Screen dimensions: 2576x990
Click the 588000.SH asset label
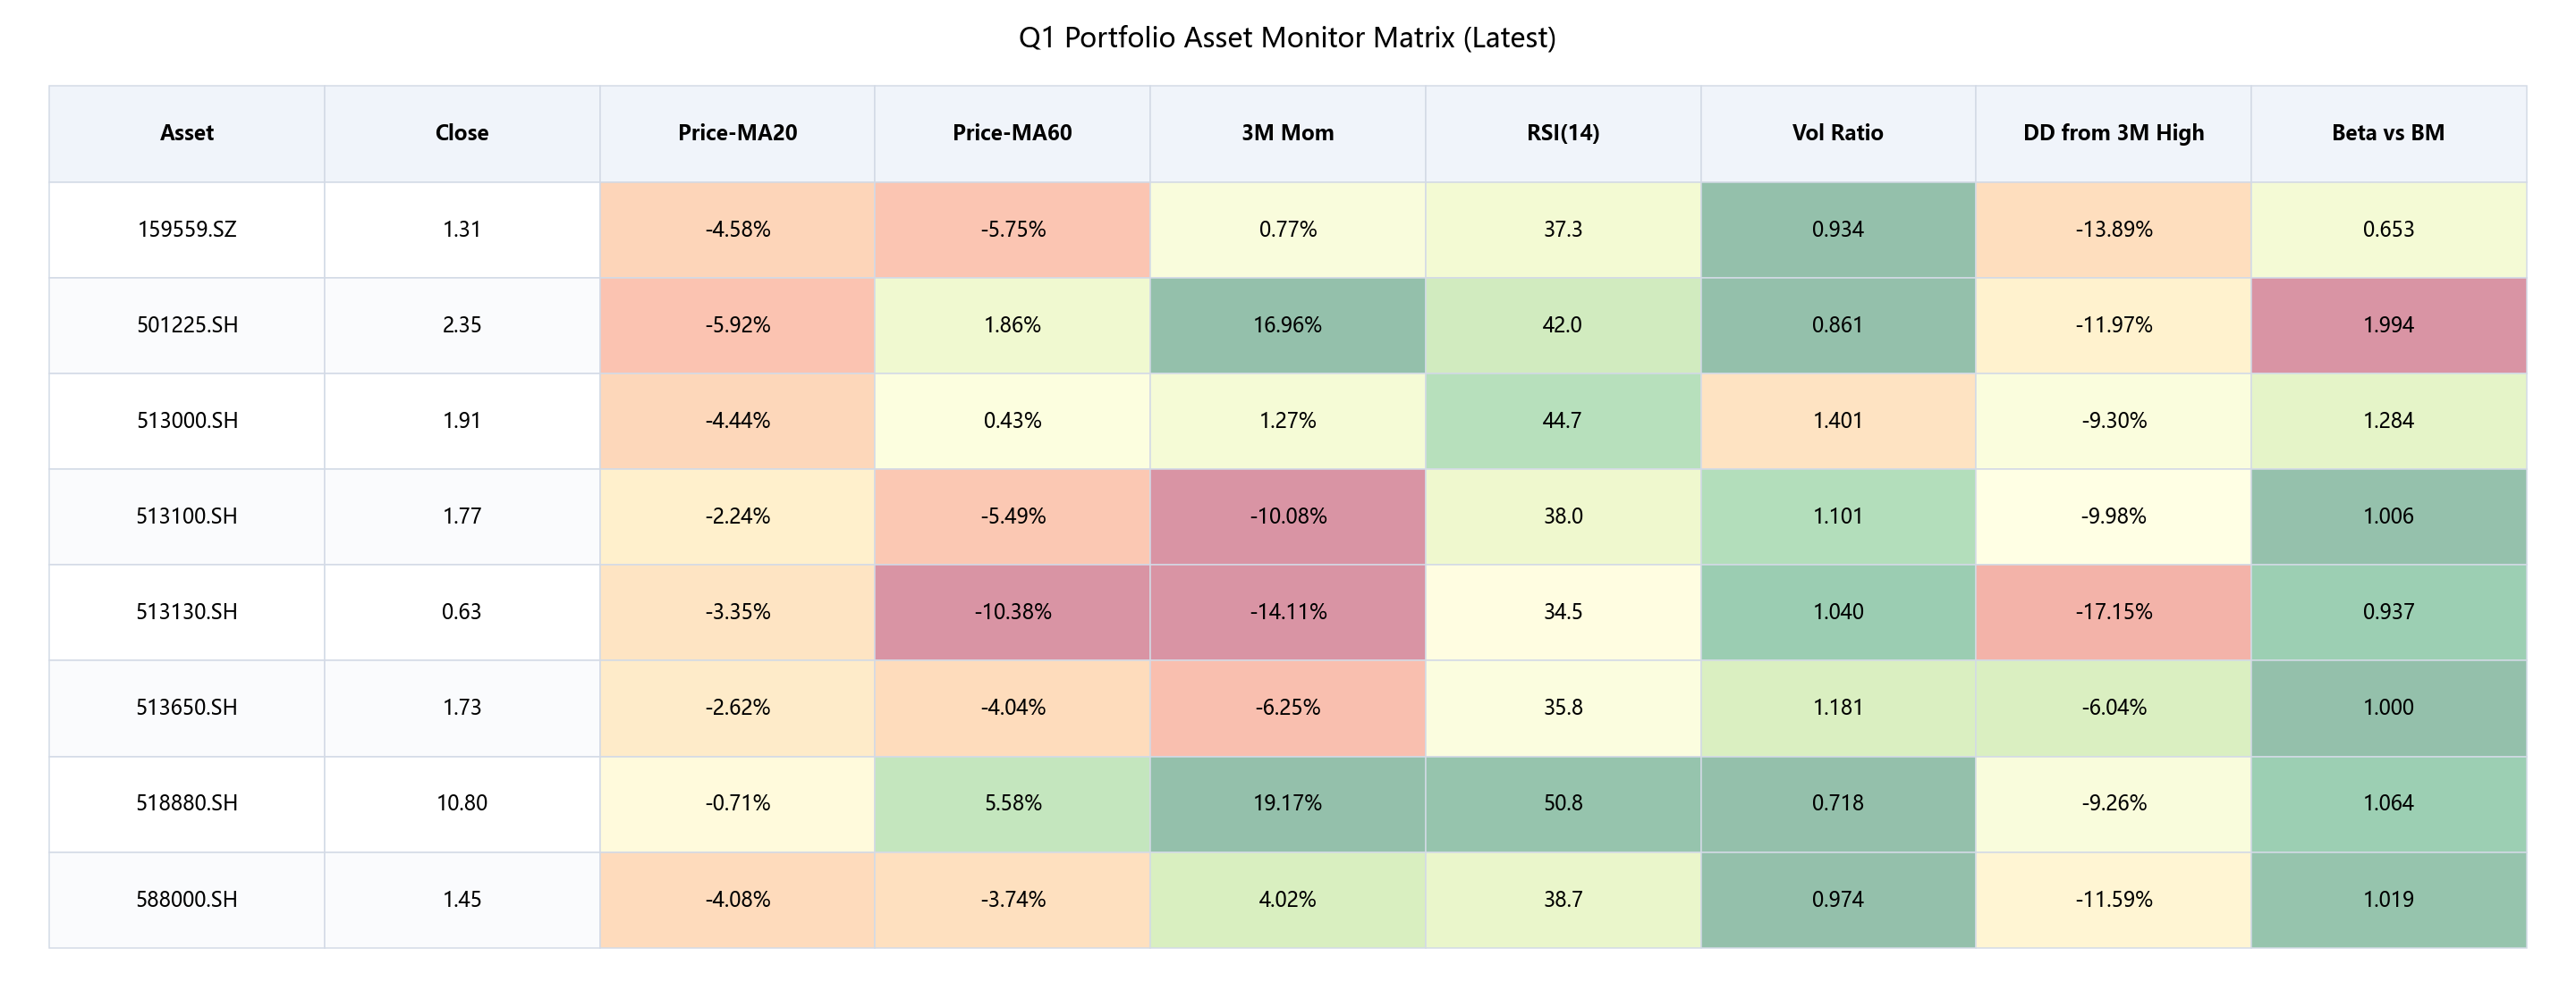click(x=187, y=898)
